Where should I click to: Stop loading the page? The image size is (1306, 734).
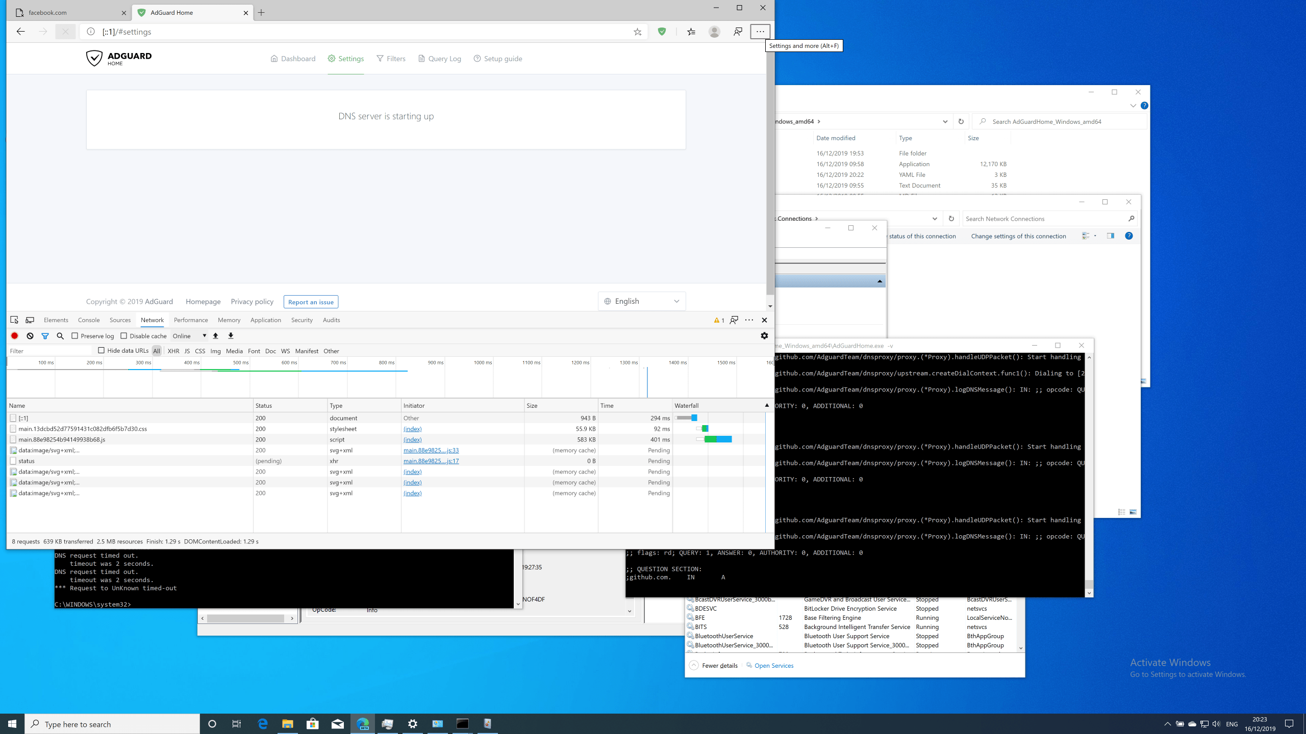tap(65, 32)
